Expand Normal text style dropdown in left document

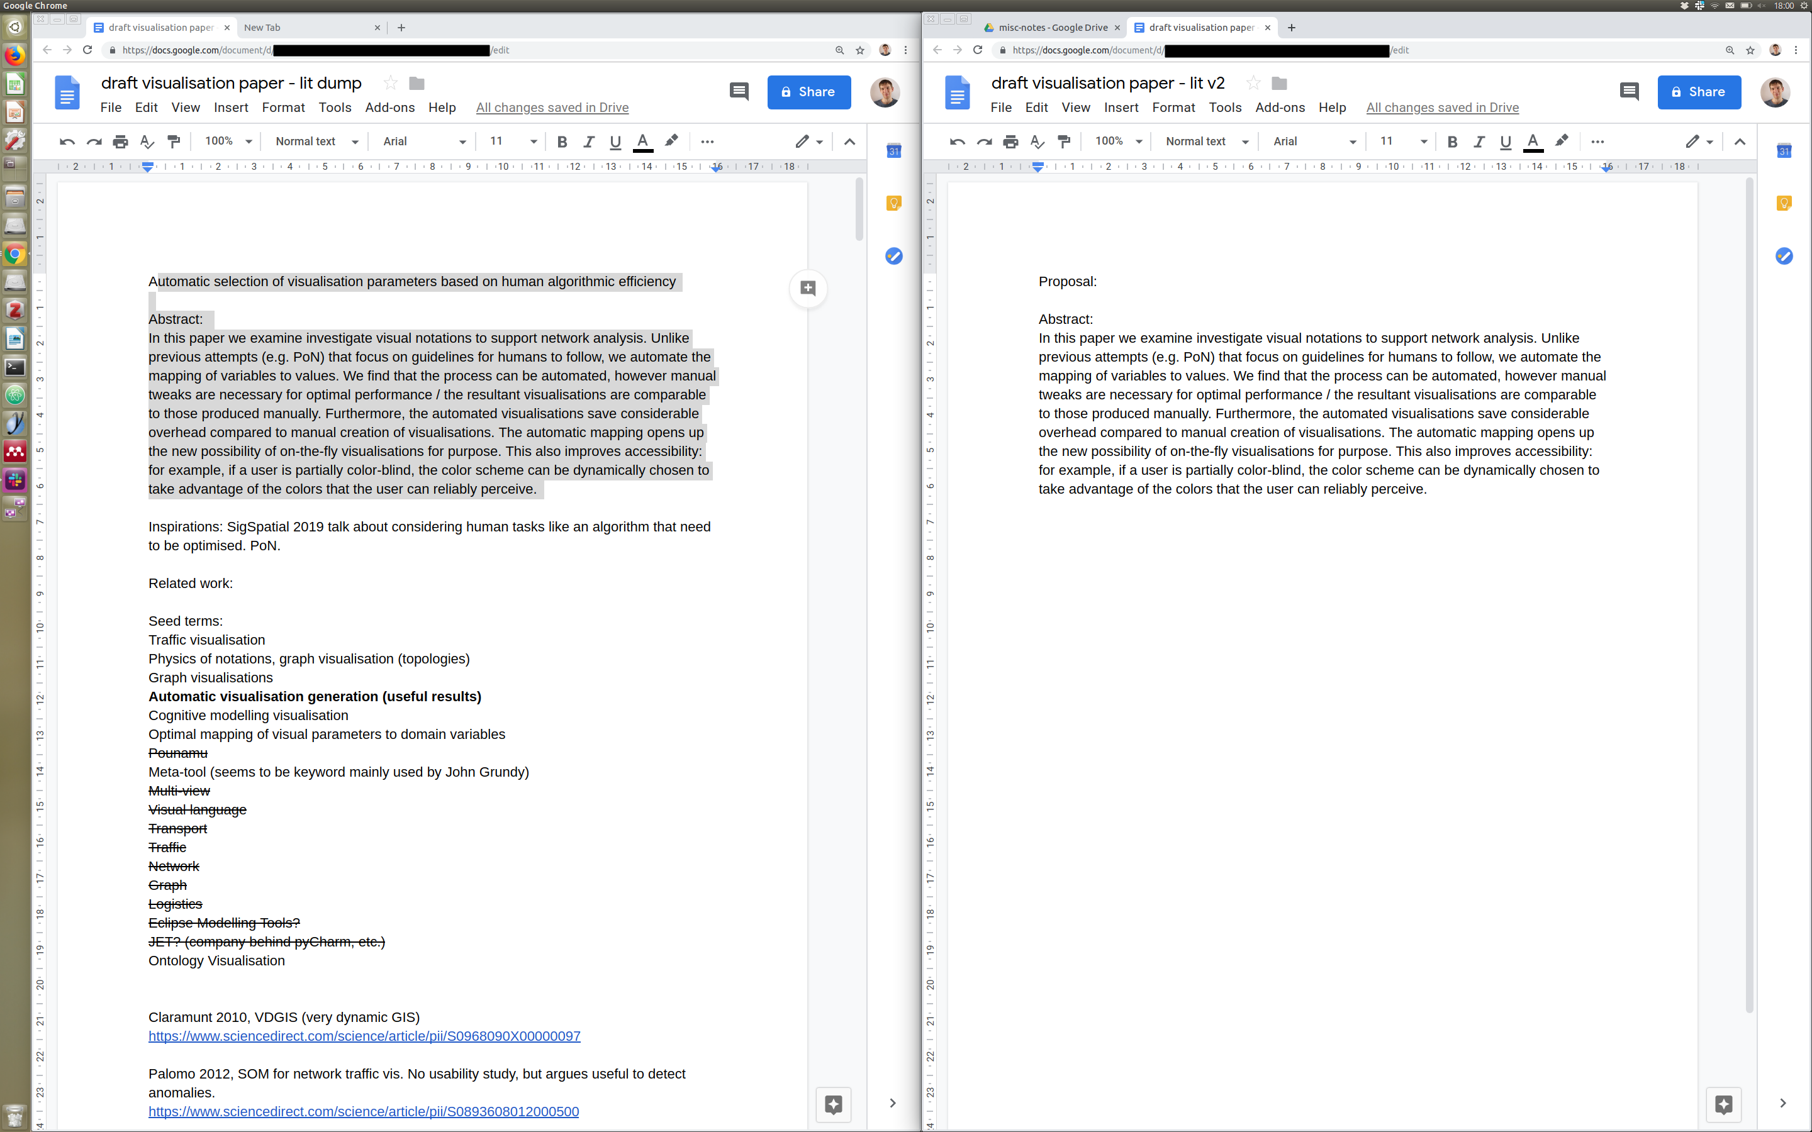(316, 141)
